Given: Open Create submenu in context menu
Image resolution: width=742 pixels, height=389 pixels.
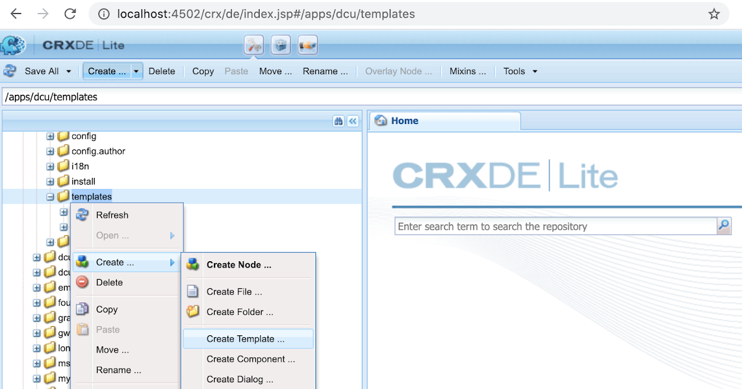Looking at the screenshot, I should pos(127,262).
